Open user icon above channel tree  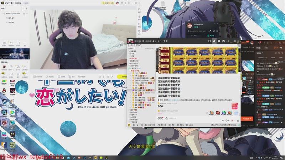tap(129, 46)
